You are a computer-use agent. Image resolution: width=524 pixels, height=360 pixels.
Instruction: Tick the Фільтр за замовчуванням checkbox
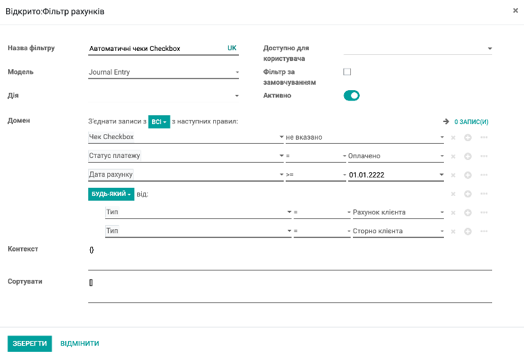point(348,72)
